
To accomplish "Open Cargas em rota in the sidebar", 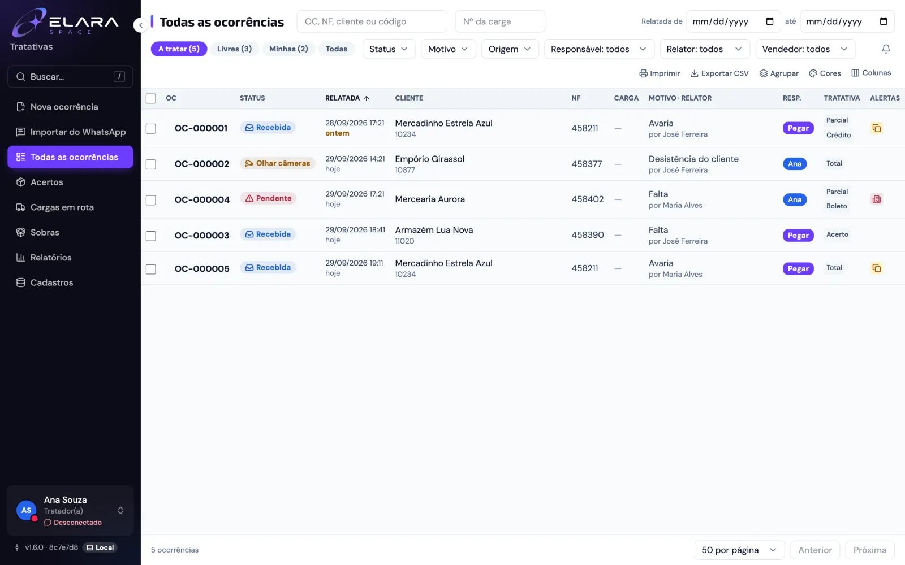I will tap(70, 207).
